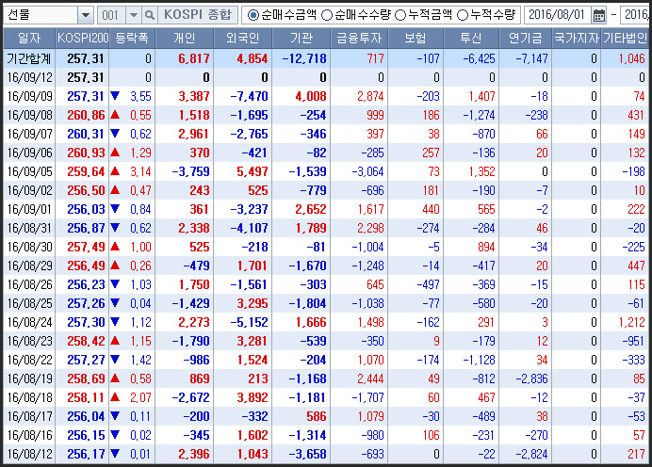Screen dimensions: 652x467
Task: Click the 일자 column header
Action: 29,39
